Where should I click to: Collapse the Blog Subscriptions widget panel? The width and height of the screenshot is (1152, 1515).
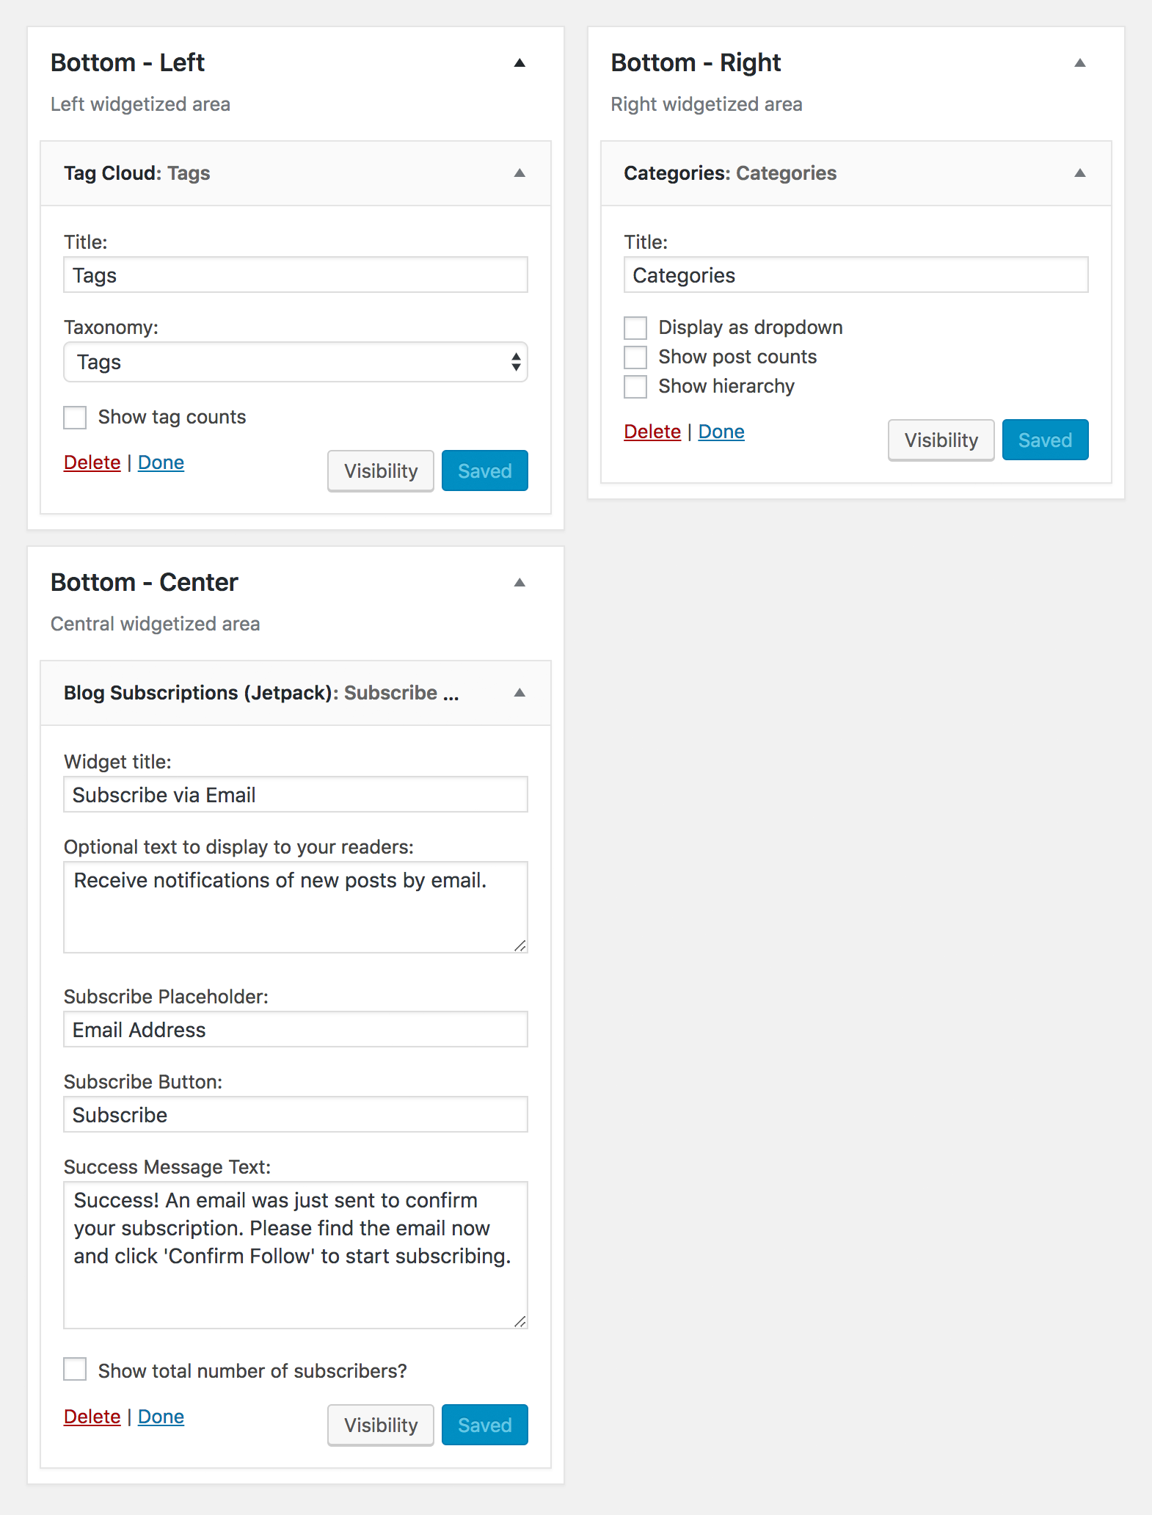520,693
